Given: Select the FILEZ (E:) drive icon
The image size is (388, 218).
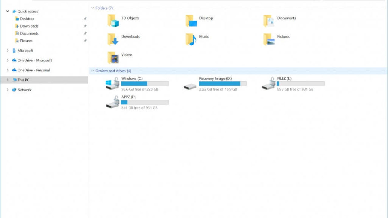Looking at the screenshot, I should (x=269, y=83).
